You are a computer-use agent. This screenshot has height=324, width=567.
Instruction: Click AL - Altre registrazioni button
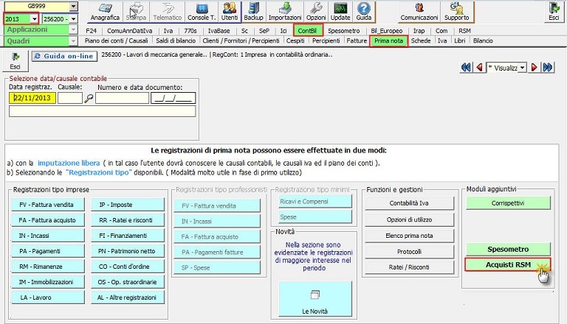tap(128, 297)
